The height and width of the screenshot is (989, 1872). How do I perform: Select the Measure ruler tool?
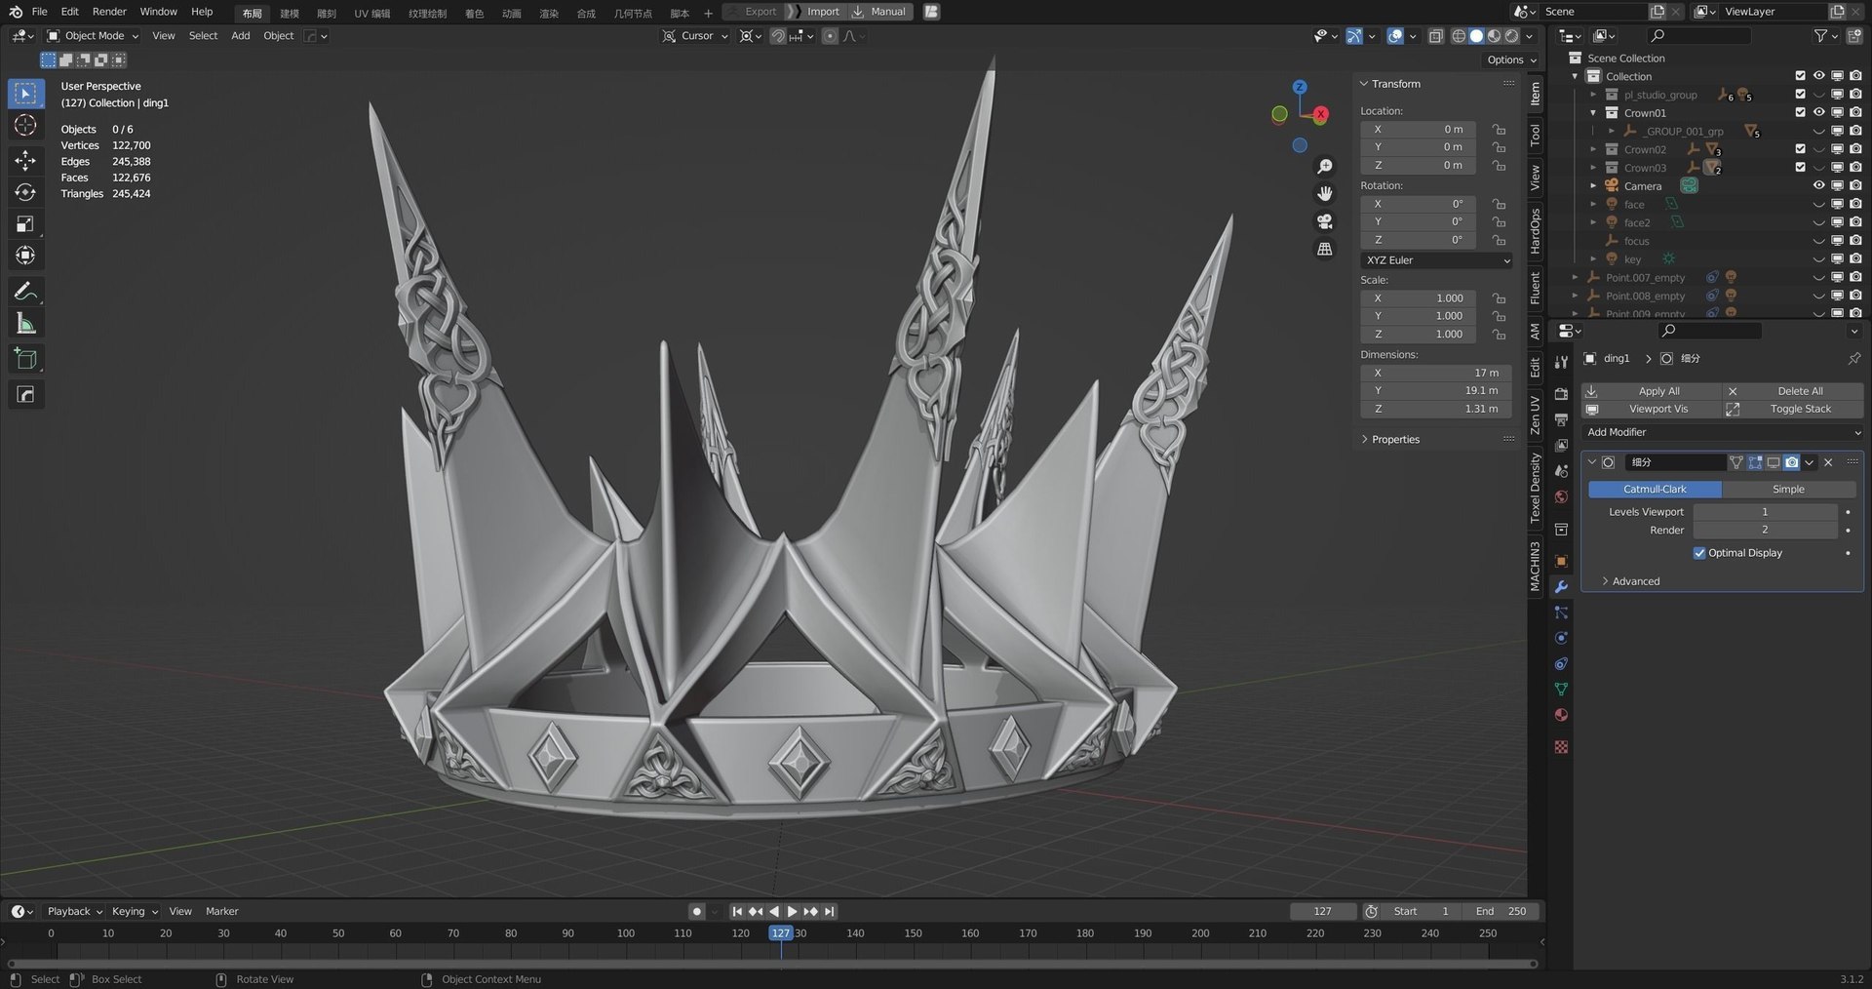coord(26,324)
